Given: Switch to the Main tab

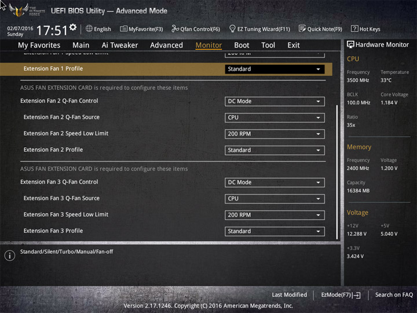Looking at the screenshot, I should point(81,45).
